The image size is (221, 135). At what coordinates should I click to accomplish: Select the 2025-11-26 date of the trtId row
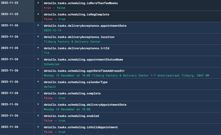click(x=10, y=48)
